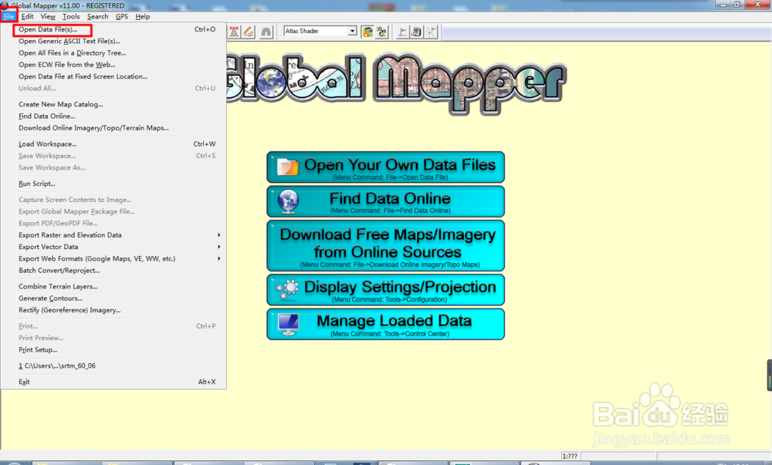Toggle the hill shading sun icon
The image size is (772, 465).
point(367,32)
